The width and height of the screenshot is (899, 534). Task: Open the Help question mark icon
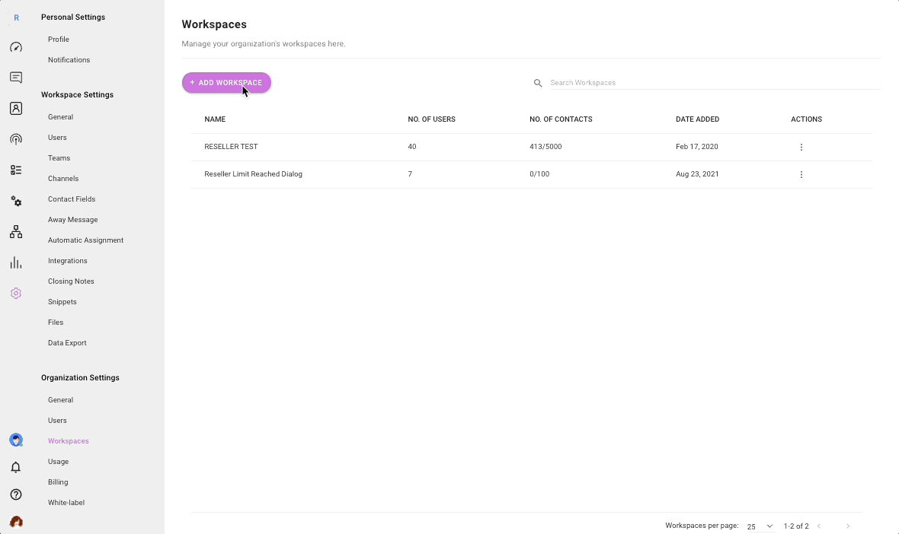(x=16, y=494)
